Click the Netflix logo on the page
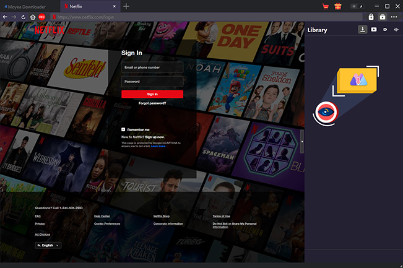Image resolution: width=403 pixels, height=268 pixels. tap(50, 30)
